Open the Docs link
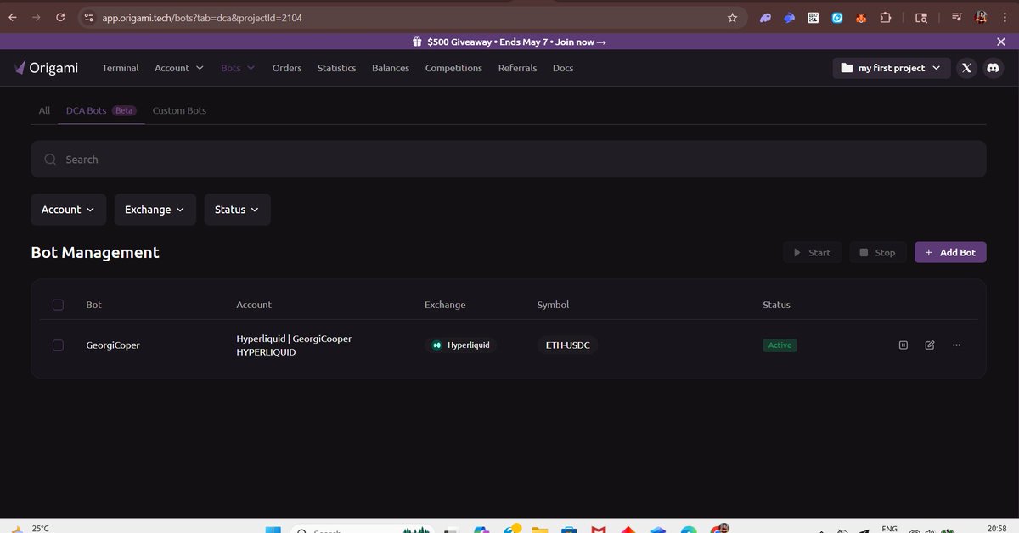The height and width of the screenshot is (533, 1019). (563, 68)
